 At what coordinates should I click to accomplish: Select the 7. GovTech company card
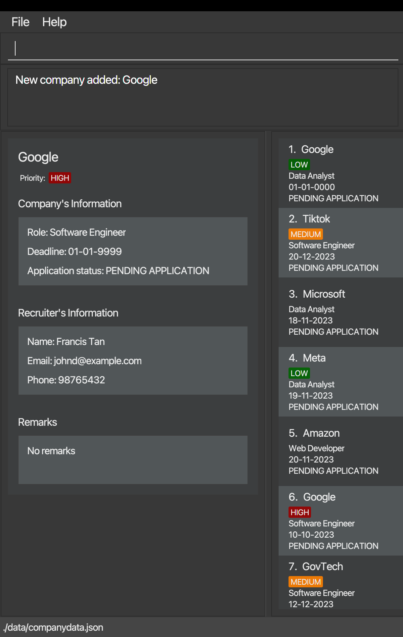[x=340, y=582]
